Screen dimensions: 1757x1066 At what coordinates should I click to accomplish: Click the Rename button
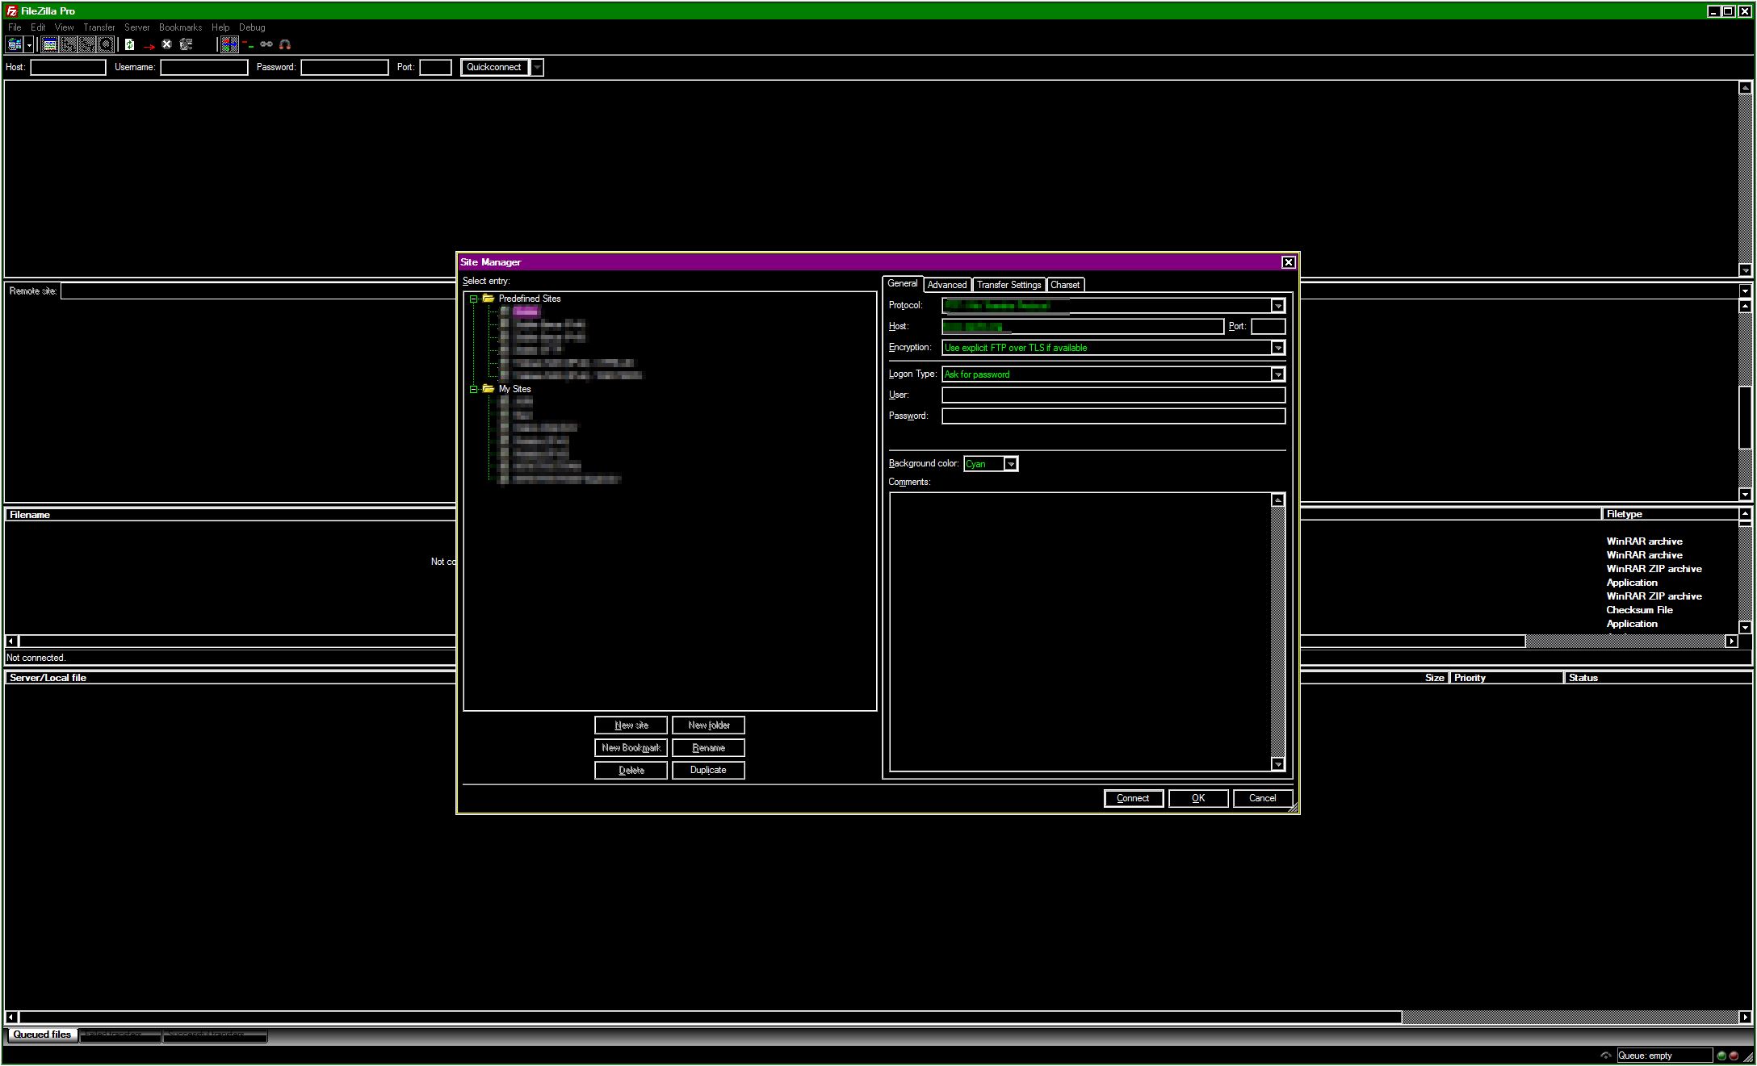[x=708, y=748]
